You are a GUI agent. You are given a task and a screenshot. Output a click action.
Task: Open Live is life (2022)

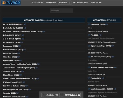coord(10,53)
